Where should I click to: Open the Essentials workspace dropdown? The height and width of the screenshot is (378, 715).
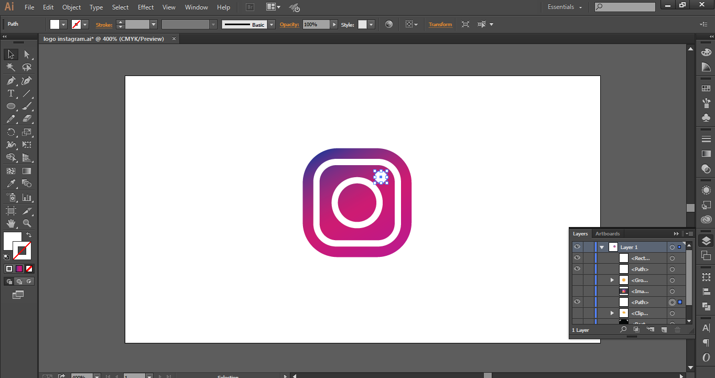coord(565,7)
